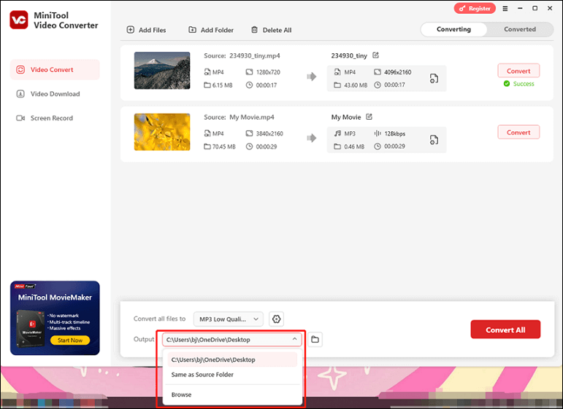
Task: Open the Video Download section
Action: [55, 94]
